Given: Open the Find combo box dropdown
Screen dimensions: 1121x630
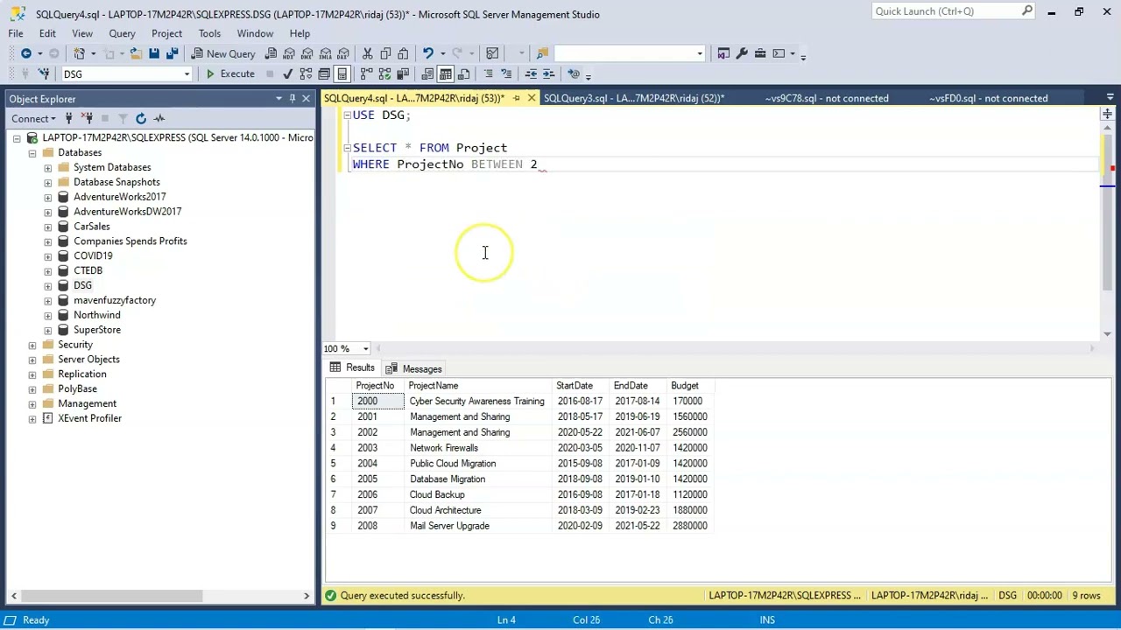Looking at the screenshot, I should [x=700, y=53].
